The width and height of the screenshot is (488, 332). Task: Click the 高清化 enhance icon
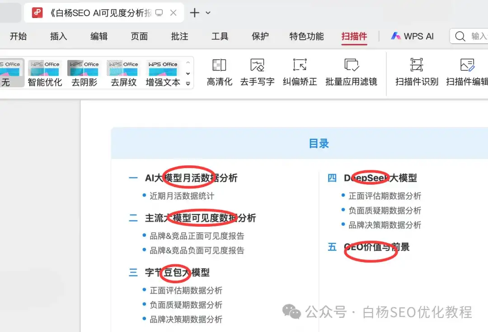220,65
